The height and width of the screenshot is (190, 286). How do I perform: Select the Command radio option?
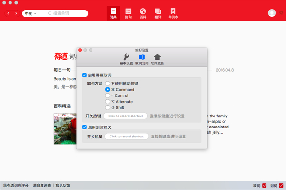tap(108, 90)
